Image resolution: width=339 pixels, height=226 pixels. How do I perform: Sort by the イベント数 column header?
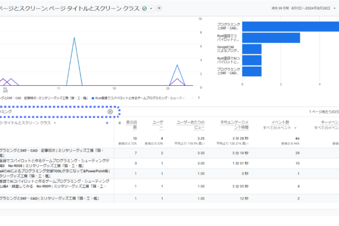click(280, 122)
